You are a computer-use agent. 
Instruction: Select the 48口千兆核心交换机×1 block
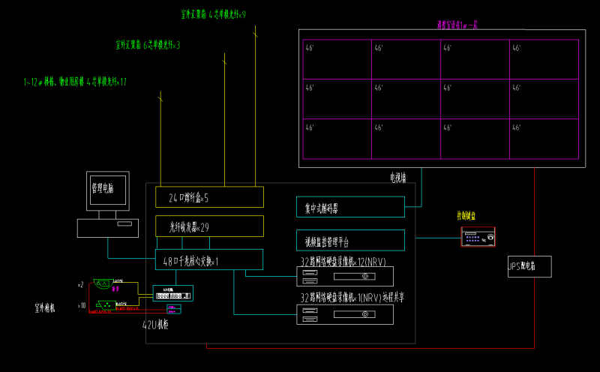click(209, 259)
